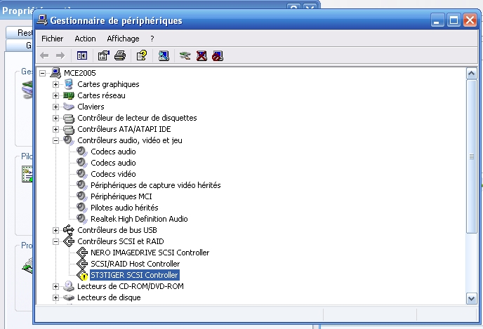Click the Gestionnaire de périphériques title bar icon
Viewport: 483px width, 329px height.
point(42,20)
